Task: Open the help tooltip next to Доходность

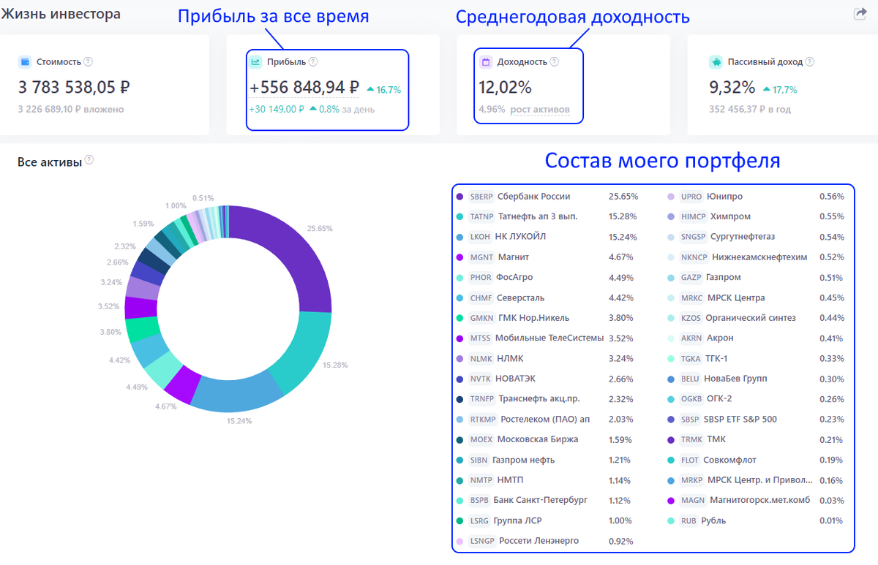Action: coord(554,62)
